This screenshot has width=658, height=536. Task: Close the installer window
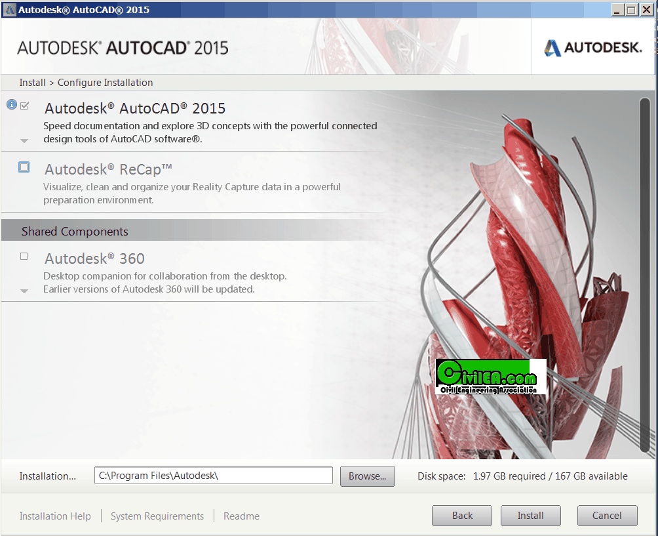tap(647, 10)
